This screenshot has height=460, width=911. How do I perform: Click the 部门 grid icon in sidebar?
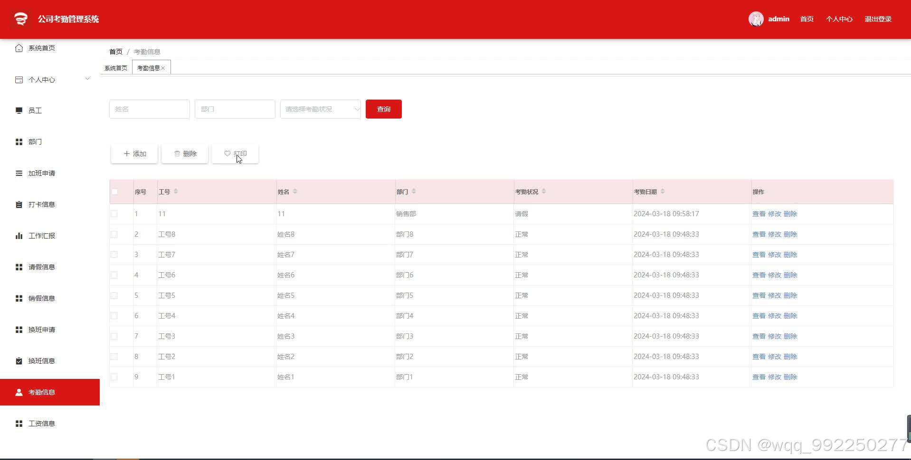coord(19,142)
